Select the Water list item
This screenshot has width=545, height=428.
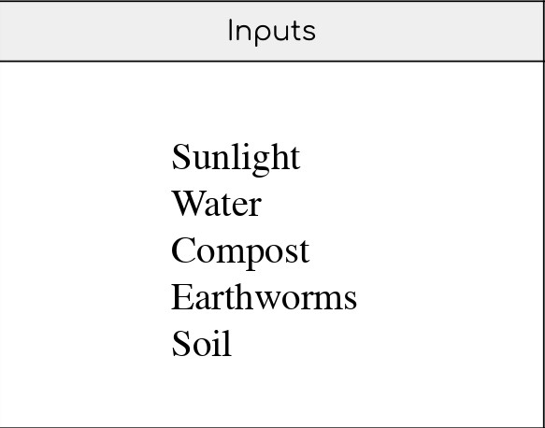(216, 205)
